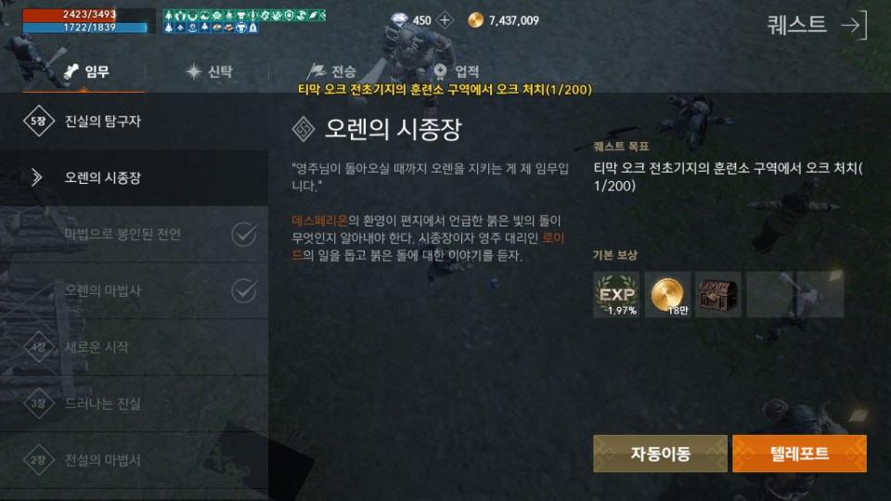
Task: Tap the gold coin currency icon
Action: point(475,20)
